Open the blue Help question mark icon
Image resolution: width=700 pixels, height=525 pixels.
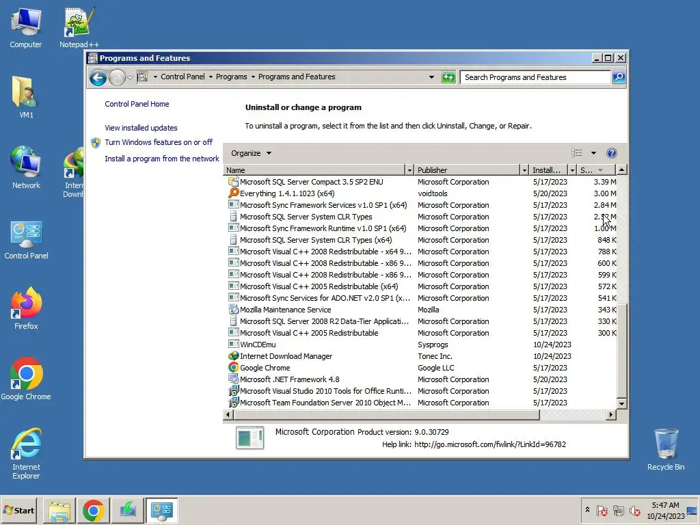(x=611, y=153)
